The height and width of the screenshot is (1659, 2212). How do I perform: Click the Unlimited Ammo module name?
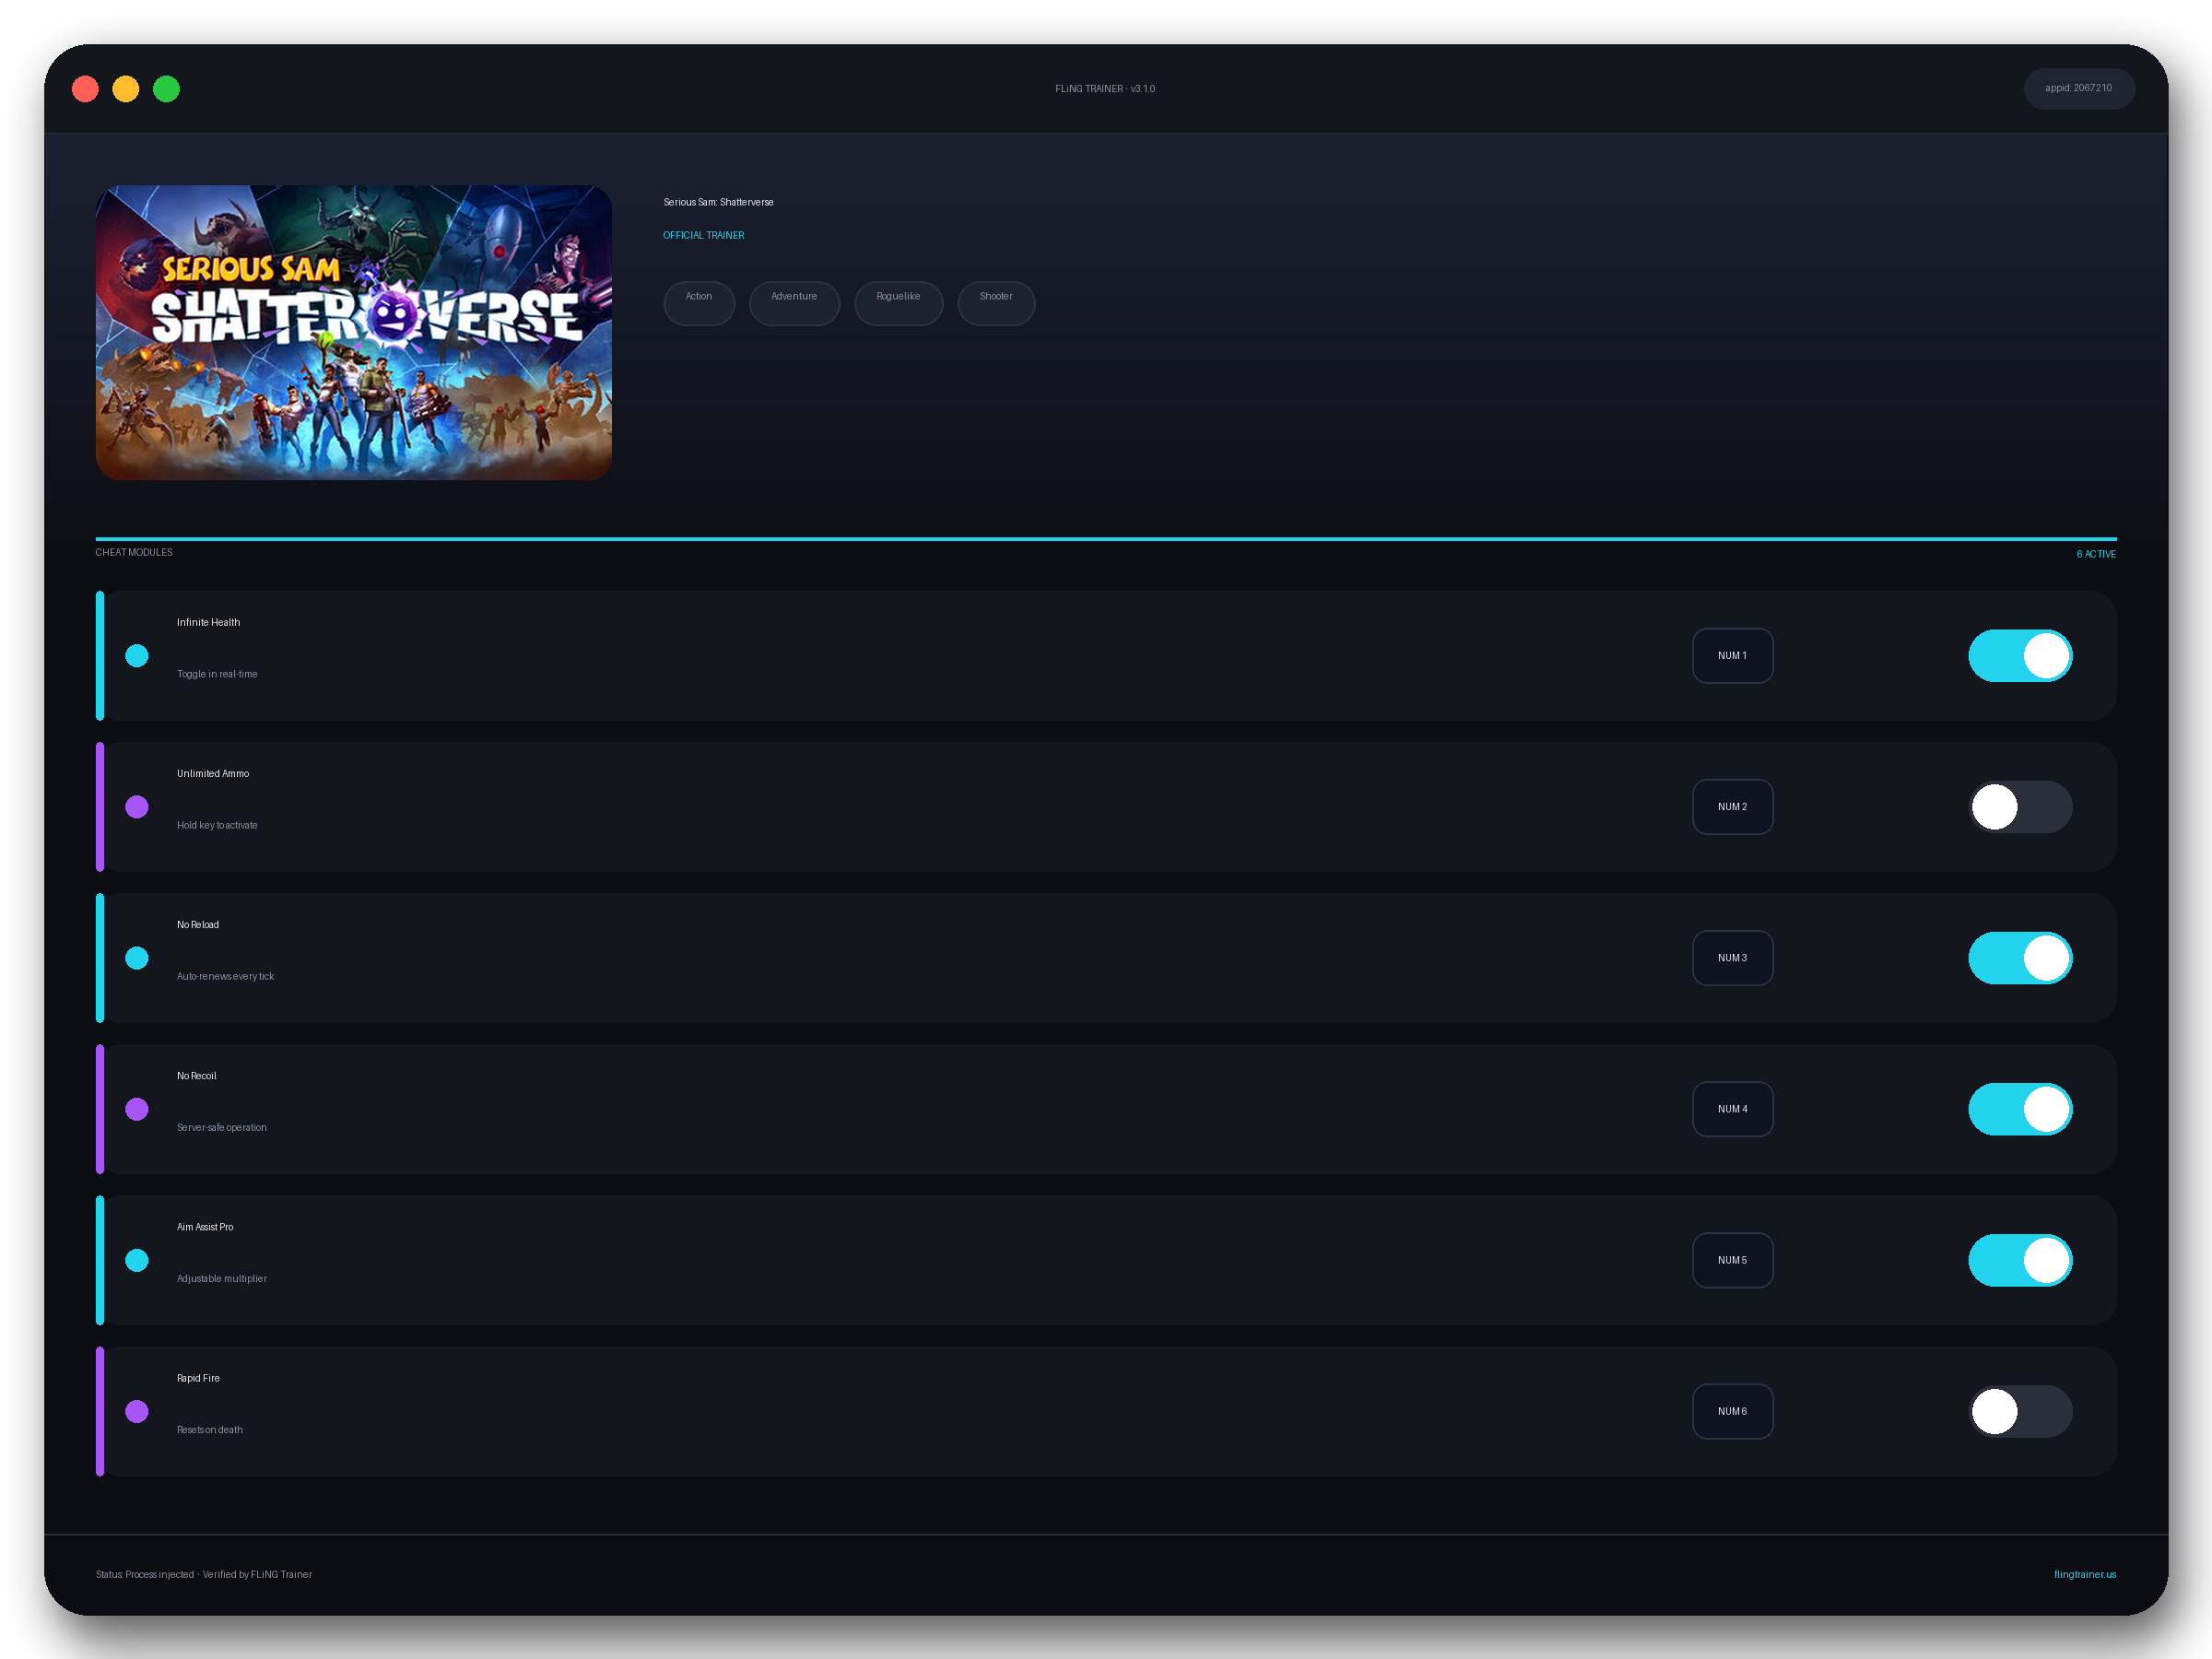pyautogui.click(x=213, y=774)
